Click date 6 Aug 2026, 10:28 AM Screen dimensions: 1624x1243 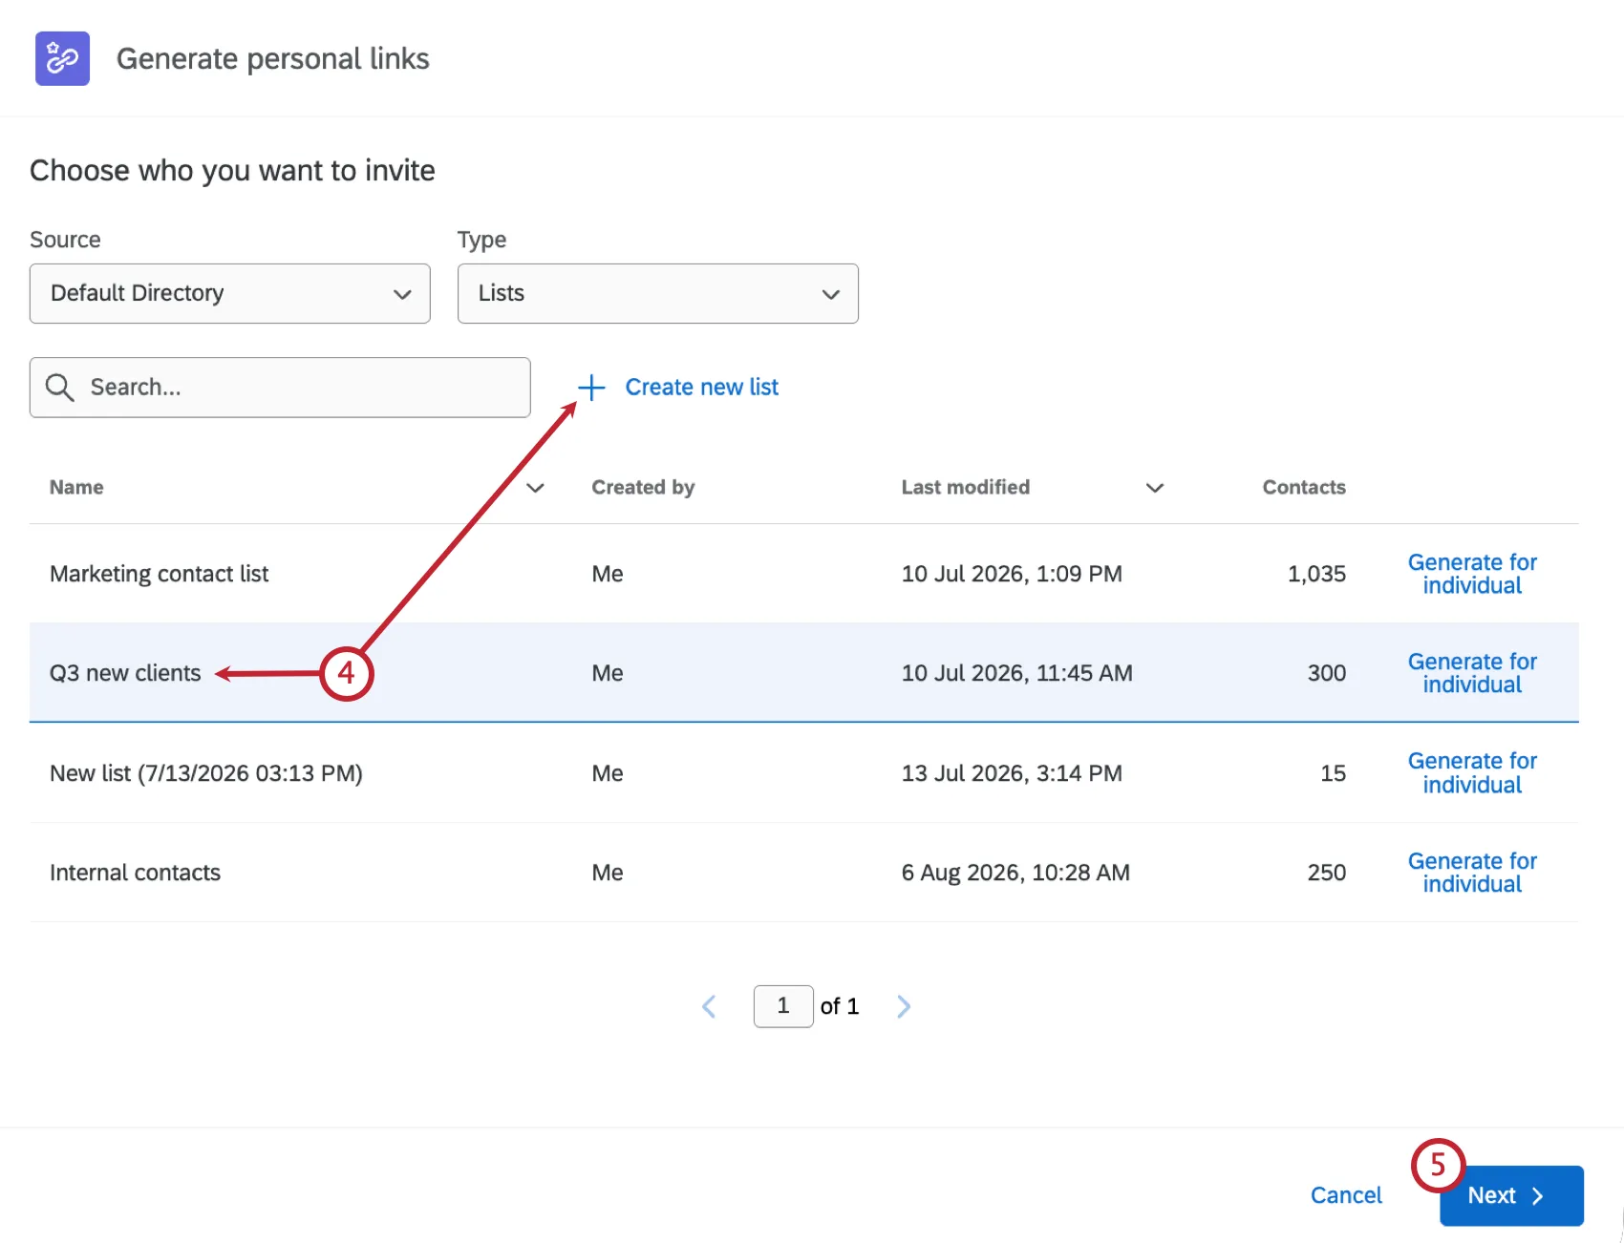(1015, 873)
